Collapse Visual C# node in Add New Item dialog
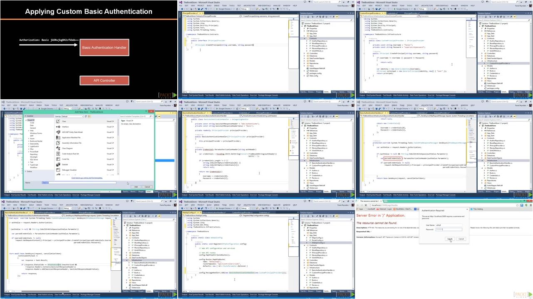This screenshot has height=299, width=533. [26, 120]
